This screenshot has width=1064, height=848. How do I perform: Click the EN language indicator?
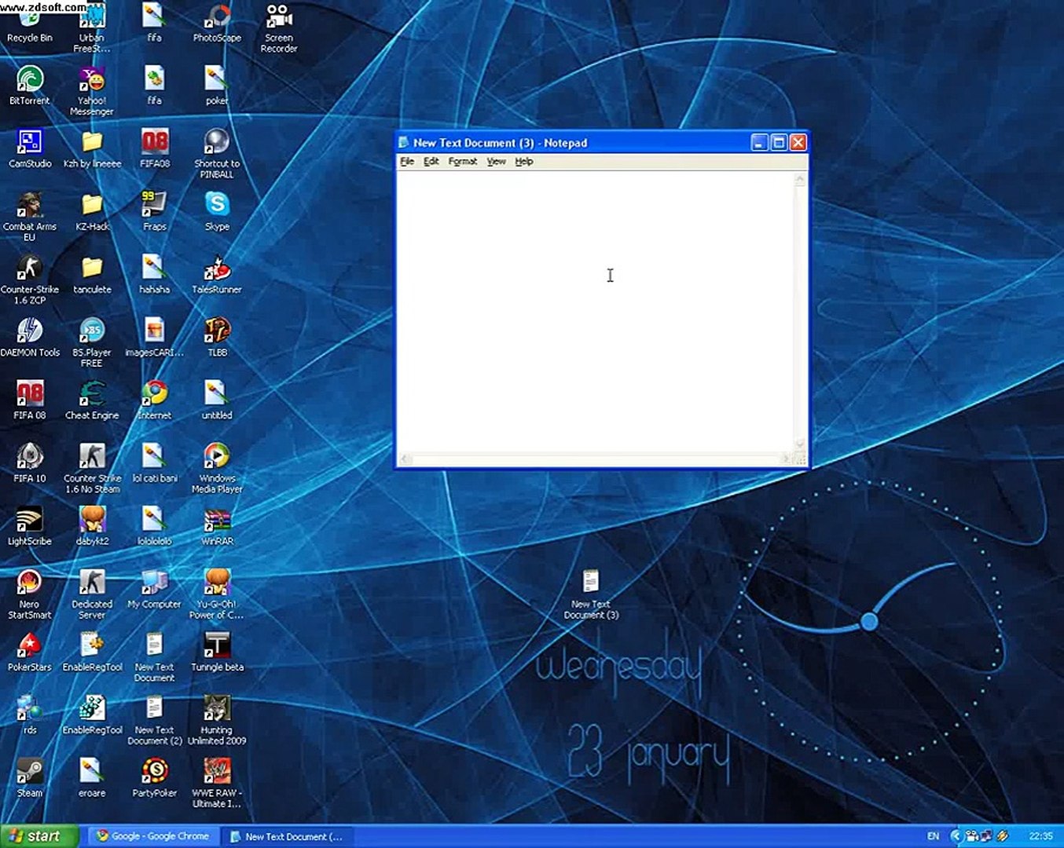point(933,836)
